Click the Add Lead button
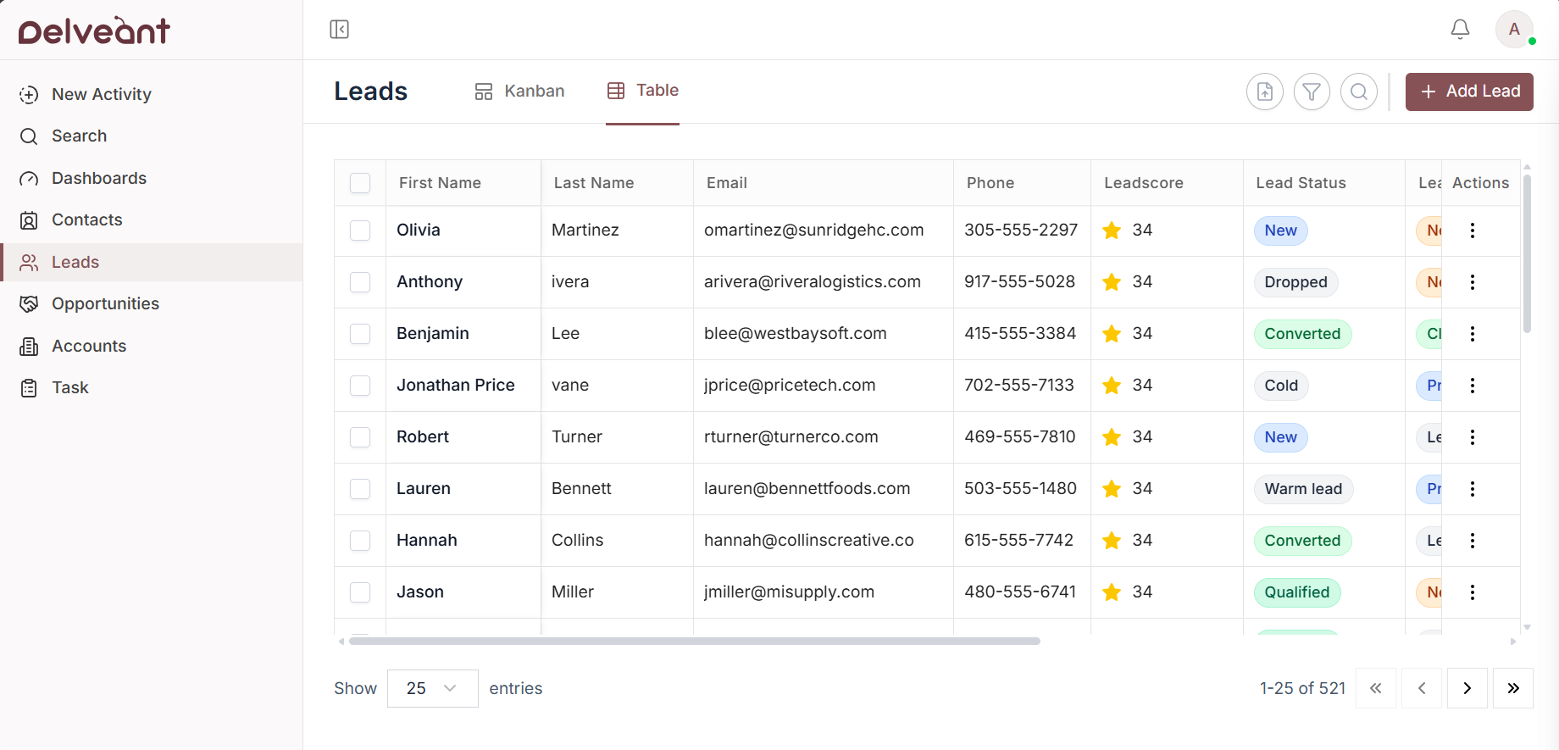Viewport: 1559px width, 750px height. pos(1469,92)
